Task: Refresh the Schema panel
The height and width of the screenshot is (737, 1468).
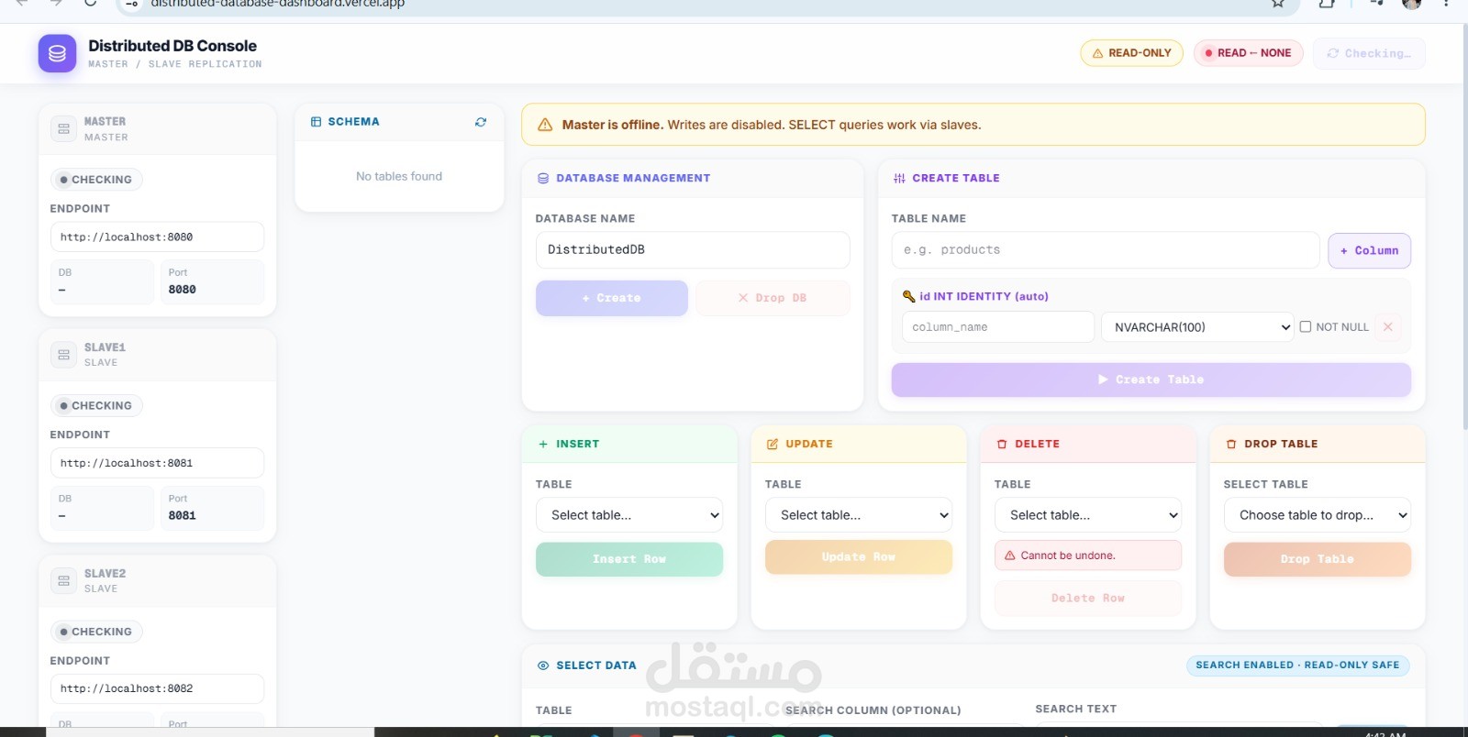Action: [481, 122]
